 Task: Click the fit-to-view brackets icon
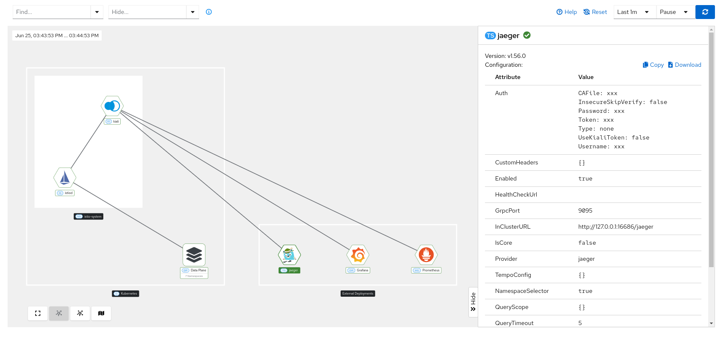(x=38, y=313)
